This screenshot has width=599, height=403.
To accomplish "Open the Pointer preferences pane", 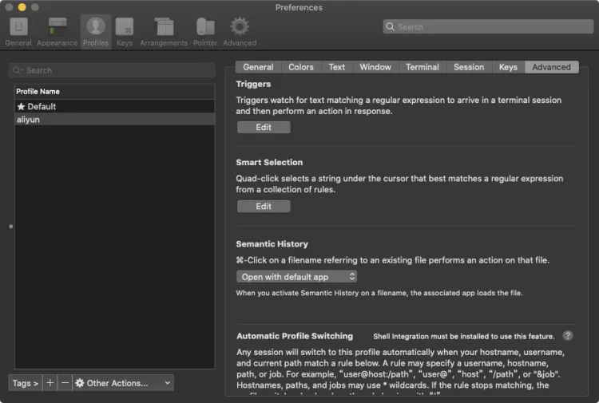I will pyautogui.click(x=205, y=31).
